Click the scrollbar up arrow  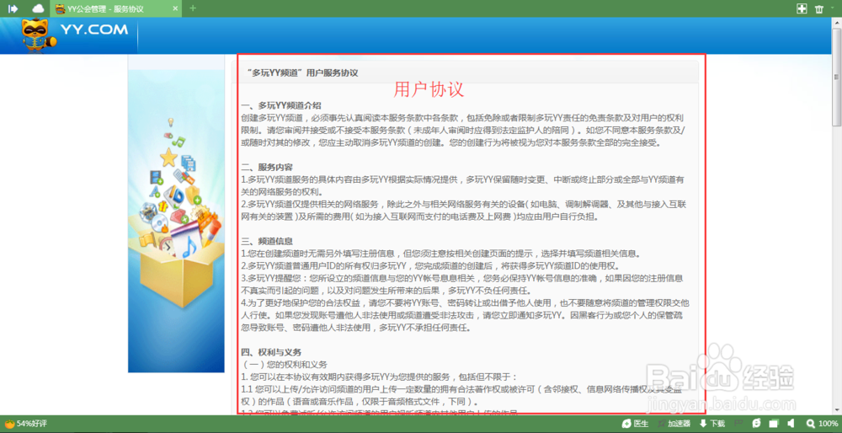[837, 22]
